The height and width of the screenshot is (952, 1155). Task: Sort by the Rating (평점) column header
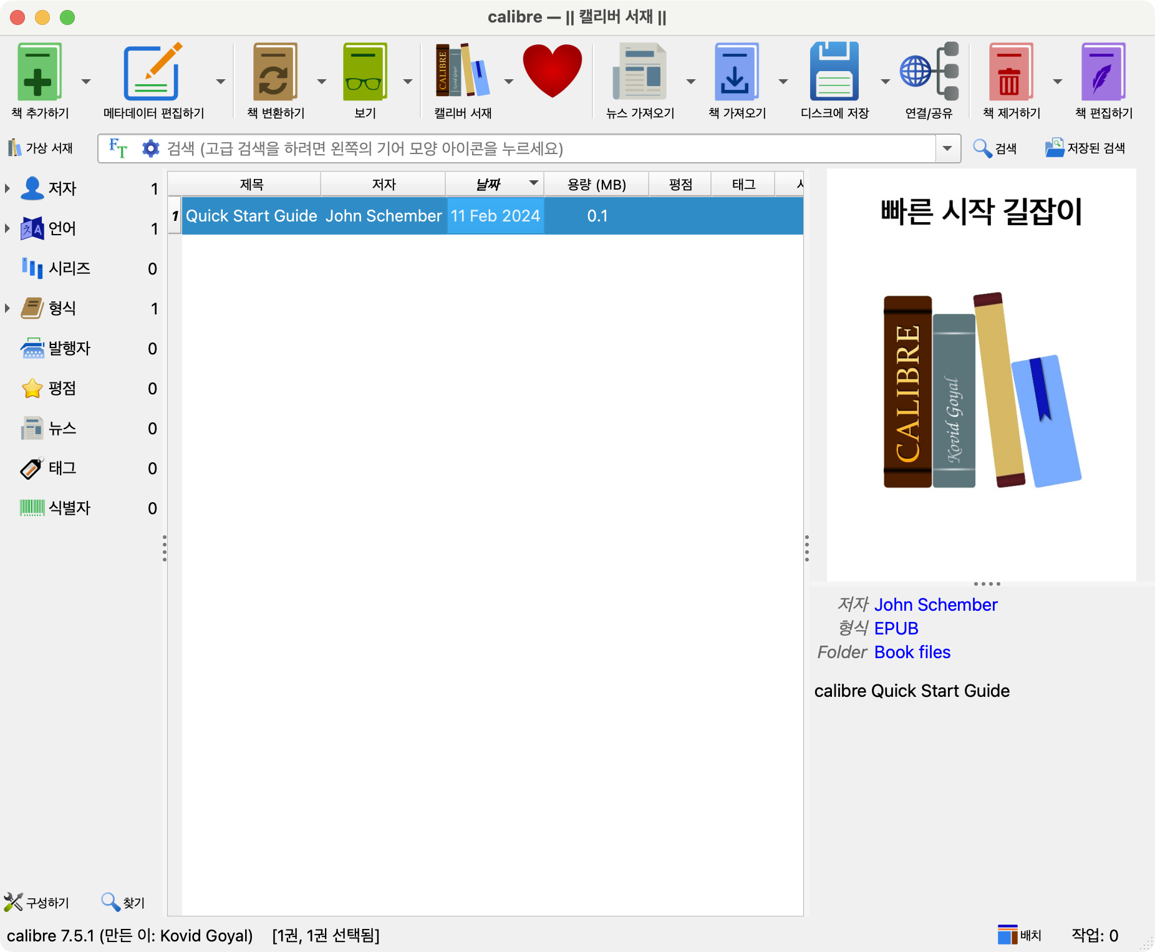pos(680,184)
